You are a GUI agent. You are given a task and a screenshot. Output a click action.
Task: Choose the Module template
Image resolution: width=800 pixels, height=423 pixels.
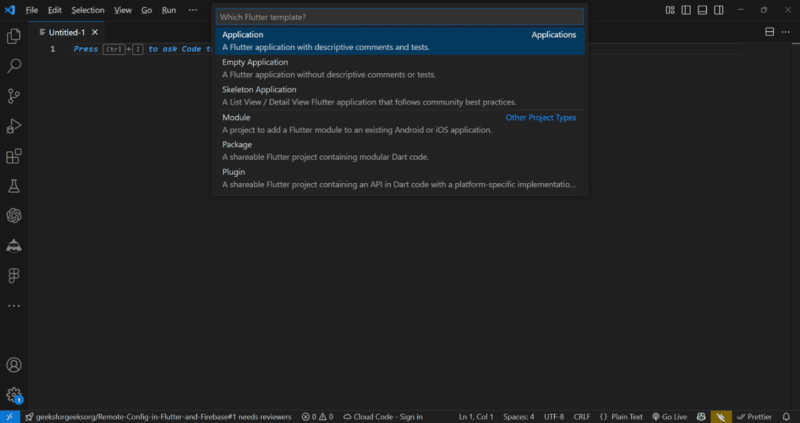click(400, 123)
